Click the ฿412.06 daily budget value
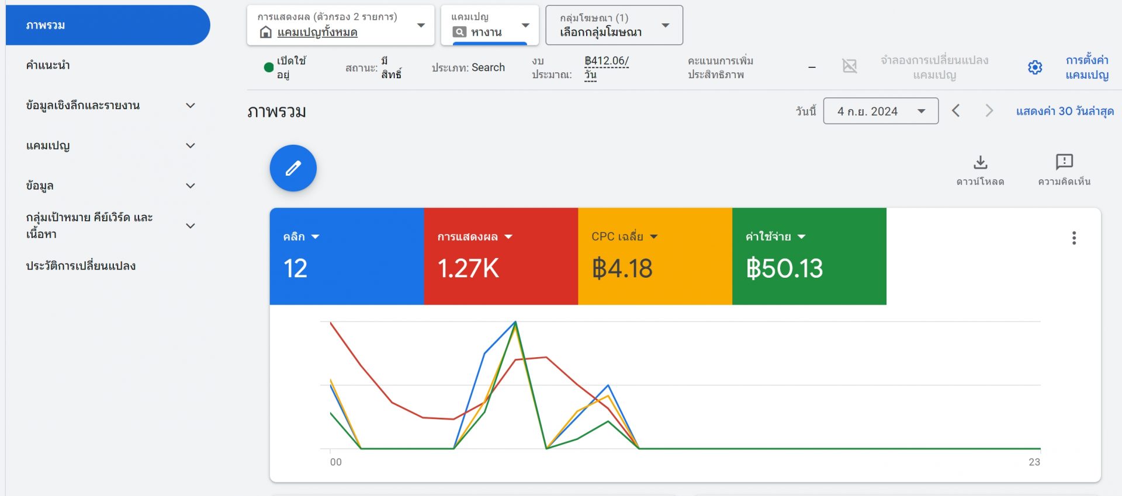 [x=606, y=61]
